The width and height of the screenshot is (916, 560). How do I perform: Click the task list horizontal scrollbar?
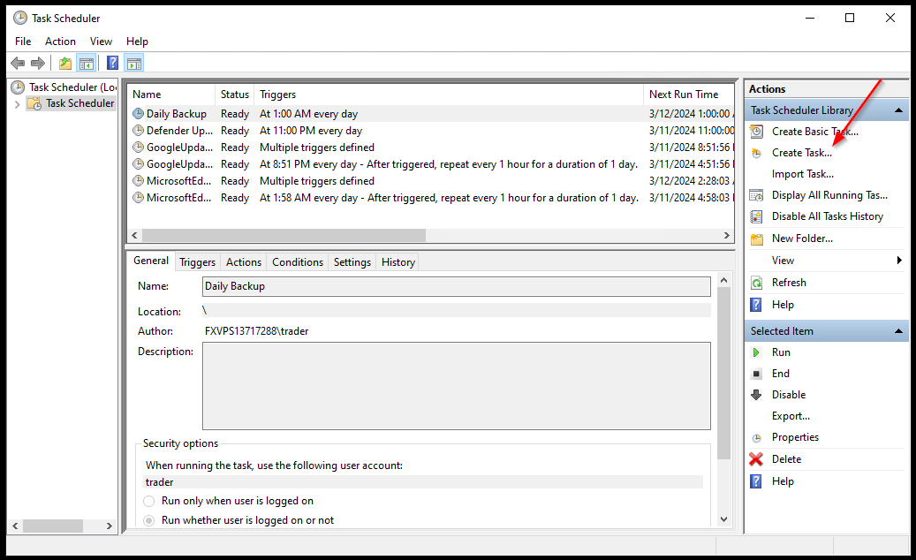[283, 236]
